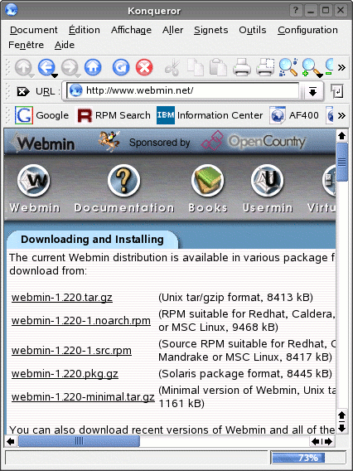Download webmin-1.220.pkg.gz link
Screen dimensions: 353x471
pyautogui.click(x=65, y=374)
